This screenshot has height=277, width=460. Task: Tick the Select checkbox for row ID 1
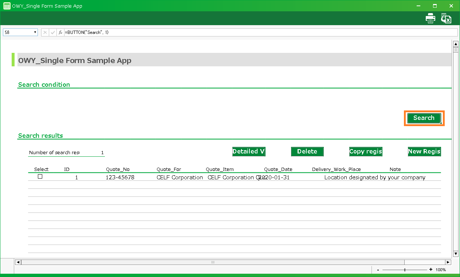pyautogui.click(x=40, y=176)
